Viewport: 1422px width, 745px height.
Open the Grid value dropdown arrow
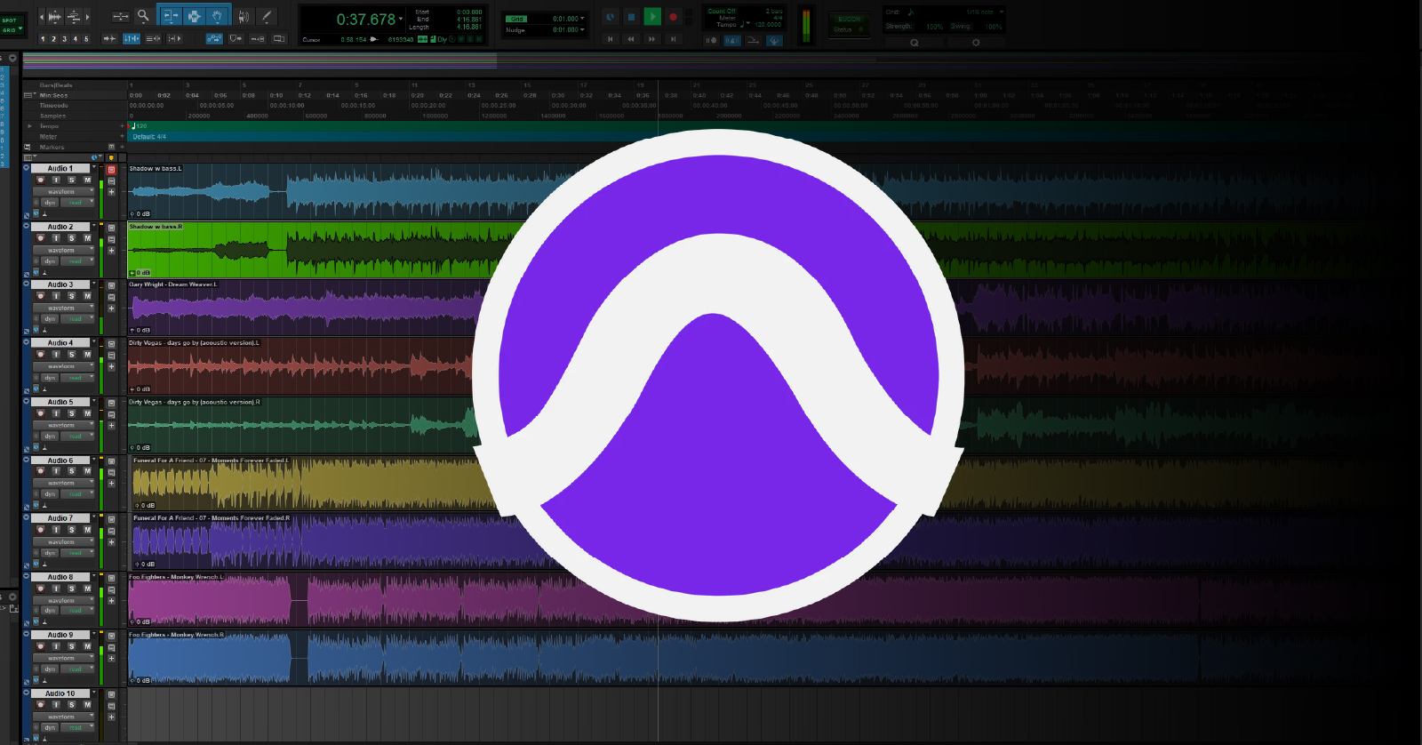coord(582,19)
